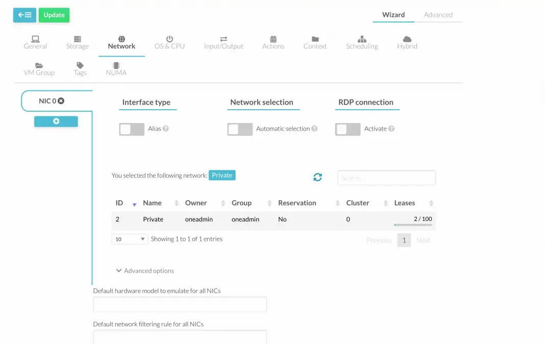Screen dimensions: 545x344
Task: Click the network search input field
Action: 386,178
